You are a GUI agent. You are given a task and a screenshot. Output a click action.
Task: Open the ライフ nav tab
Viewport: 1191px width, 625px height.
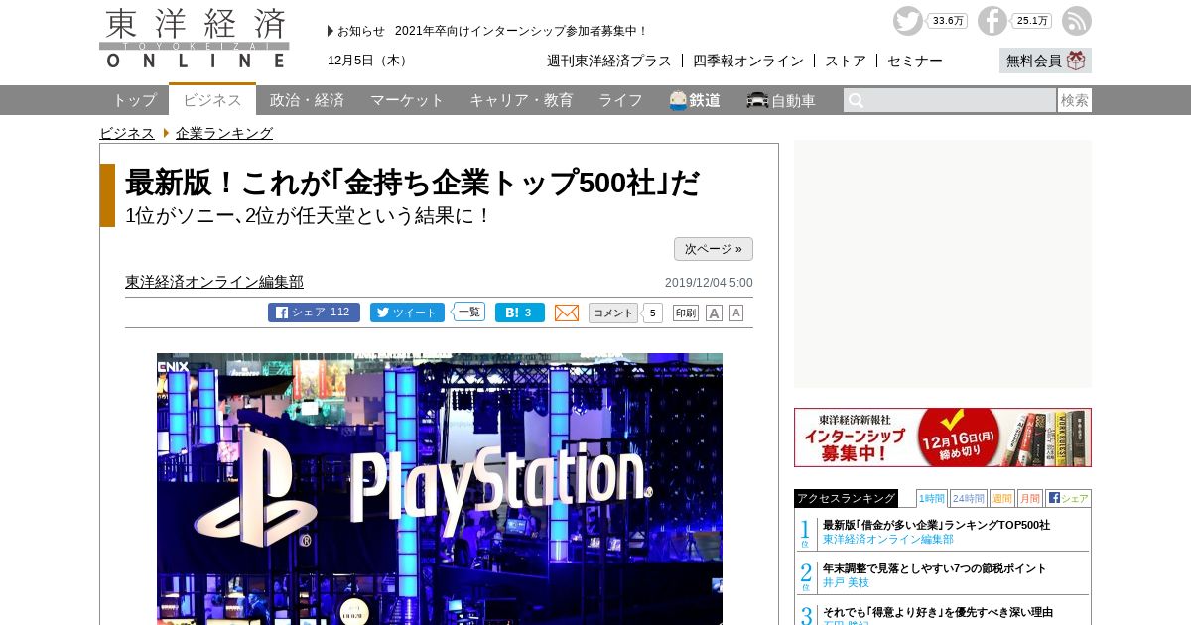[620, 100]
